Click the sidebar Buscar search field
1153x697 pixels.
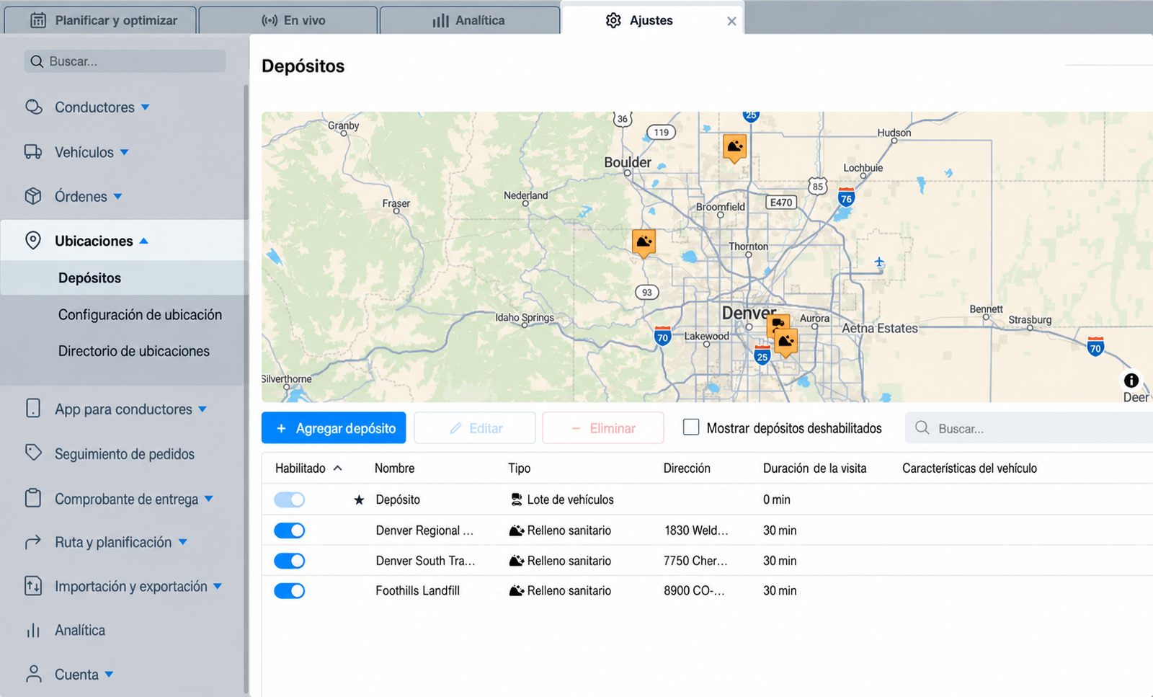click(125, 61)
